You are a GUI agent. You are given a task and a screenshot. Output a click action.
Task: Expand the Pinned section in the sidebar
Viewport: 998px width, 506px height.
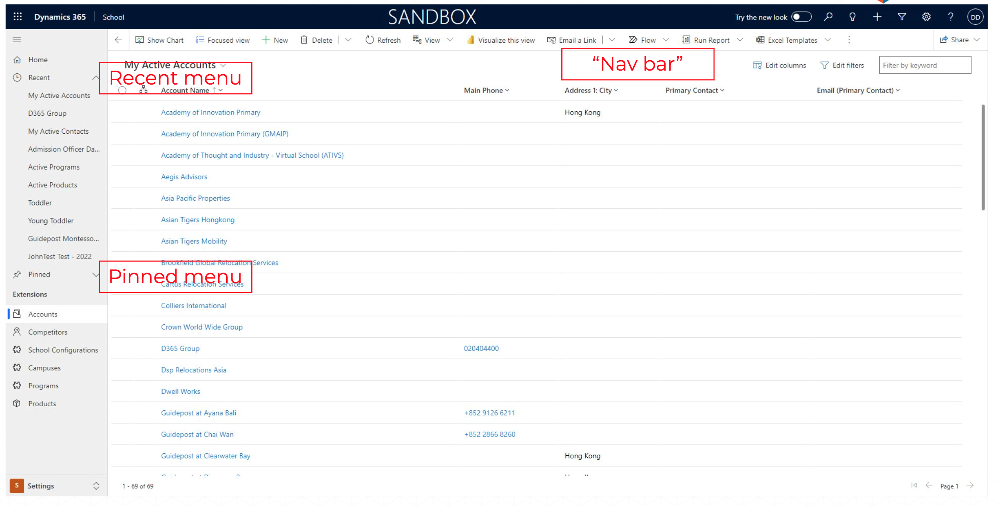point(95,275)
